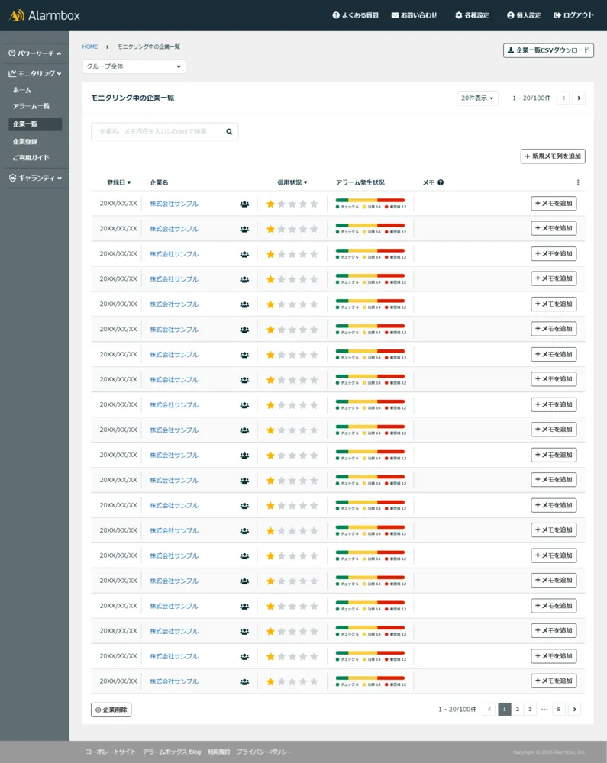Open コーポレートサイト footer link
Screen dimensions: 607x763
coord(111,752)
